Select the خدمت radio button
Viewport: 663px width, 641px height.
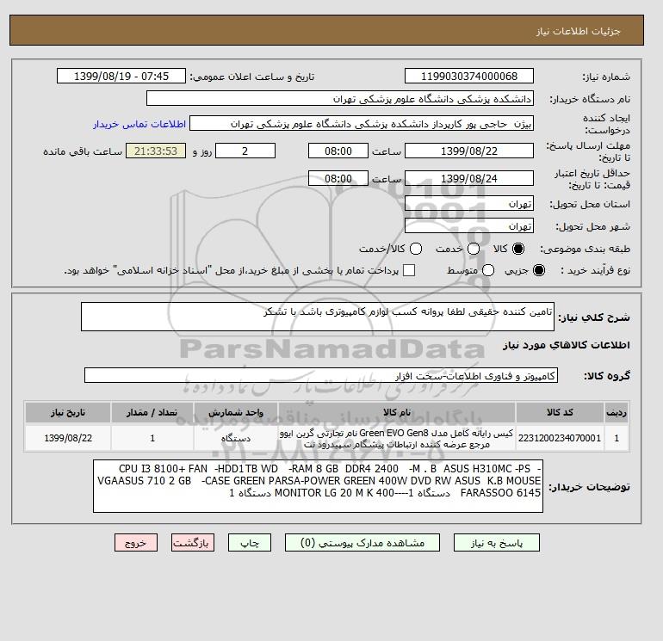474,249
